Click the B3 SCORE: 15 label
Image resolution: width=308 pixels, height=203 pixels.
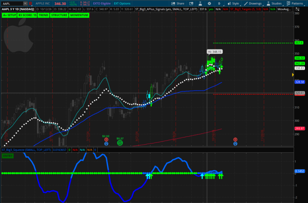[27, 15]
